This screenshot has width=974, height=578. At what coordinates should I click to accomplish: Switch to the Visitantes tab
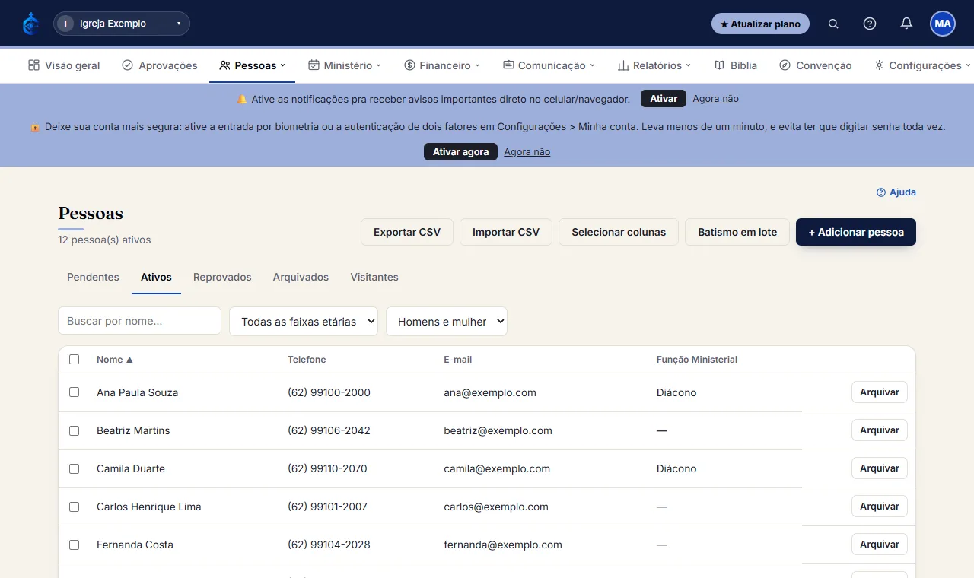coord(374,277)
